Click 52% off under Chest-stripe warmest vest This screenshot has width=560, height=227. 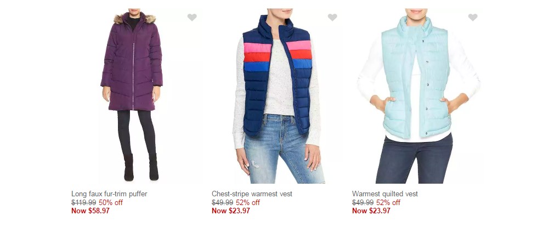pos(248,203)
